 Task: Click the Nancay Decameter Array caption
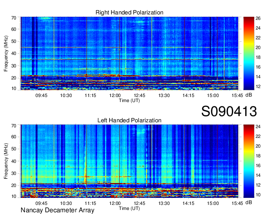pos(57,210)
